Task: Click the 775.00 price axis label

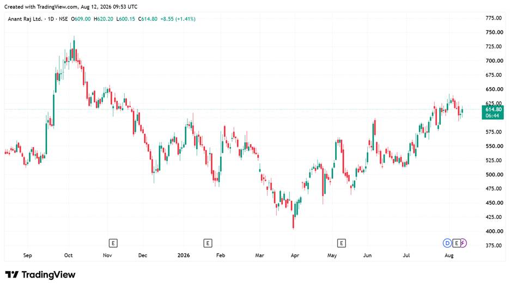Action: pos(494,18)
